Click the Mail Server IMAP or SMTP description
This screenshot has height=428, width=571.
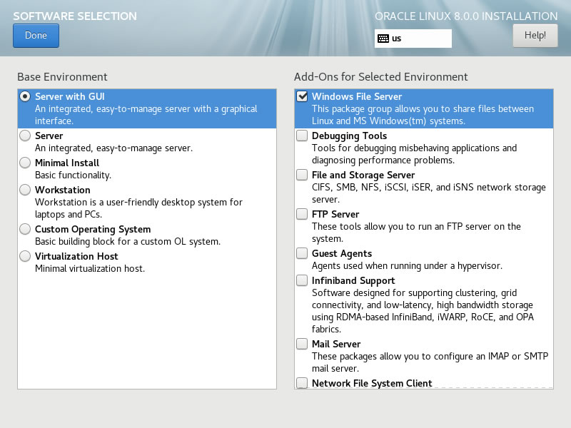(x=430, y=362)
